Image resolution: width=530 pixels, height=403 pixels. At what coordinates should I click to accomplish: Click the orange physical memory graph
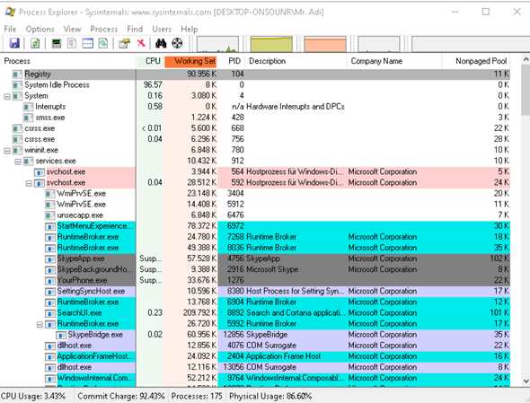coord(325,44)
